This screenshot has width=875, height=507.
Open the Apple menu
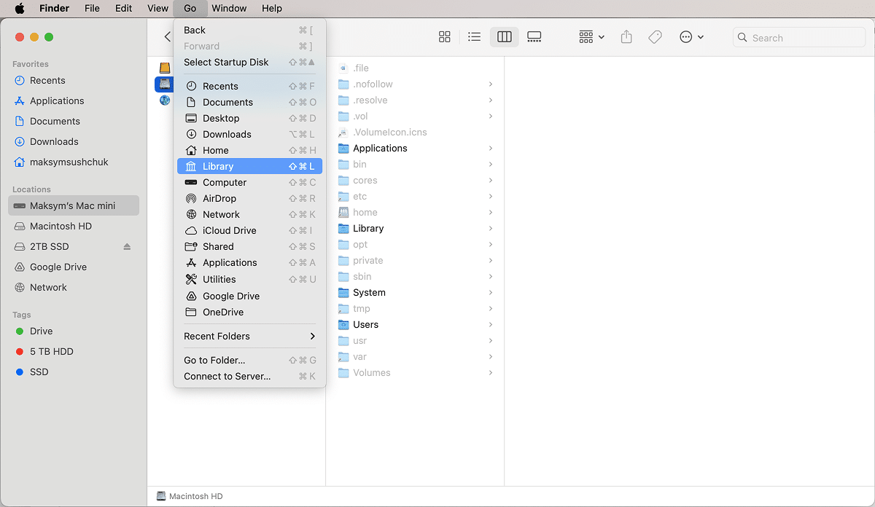pos(20,8)
